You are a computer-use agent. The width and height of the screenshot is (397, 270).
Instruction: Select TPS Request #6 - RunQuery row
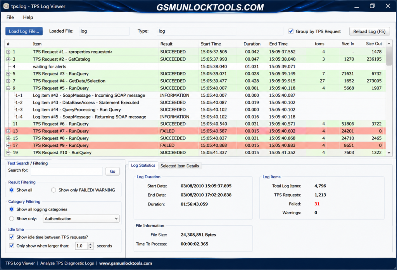tap(195, 124)
